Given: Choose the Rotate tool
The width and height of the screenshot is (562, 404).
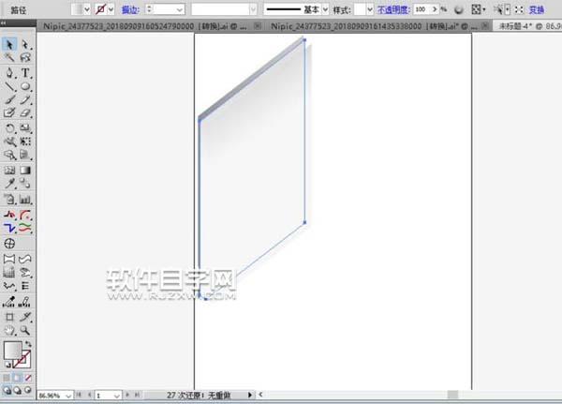Looking at the screenshot, I should tap(9, 128).
